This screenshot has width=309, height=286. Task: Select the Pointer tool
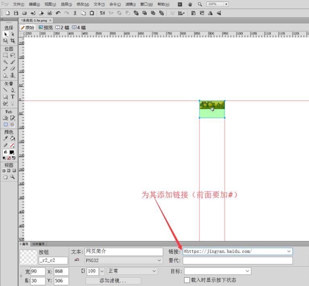(5, 35)
